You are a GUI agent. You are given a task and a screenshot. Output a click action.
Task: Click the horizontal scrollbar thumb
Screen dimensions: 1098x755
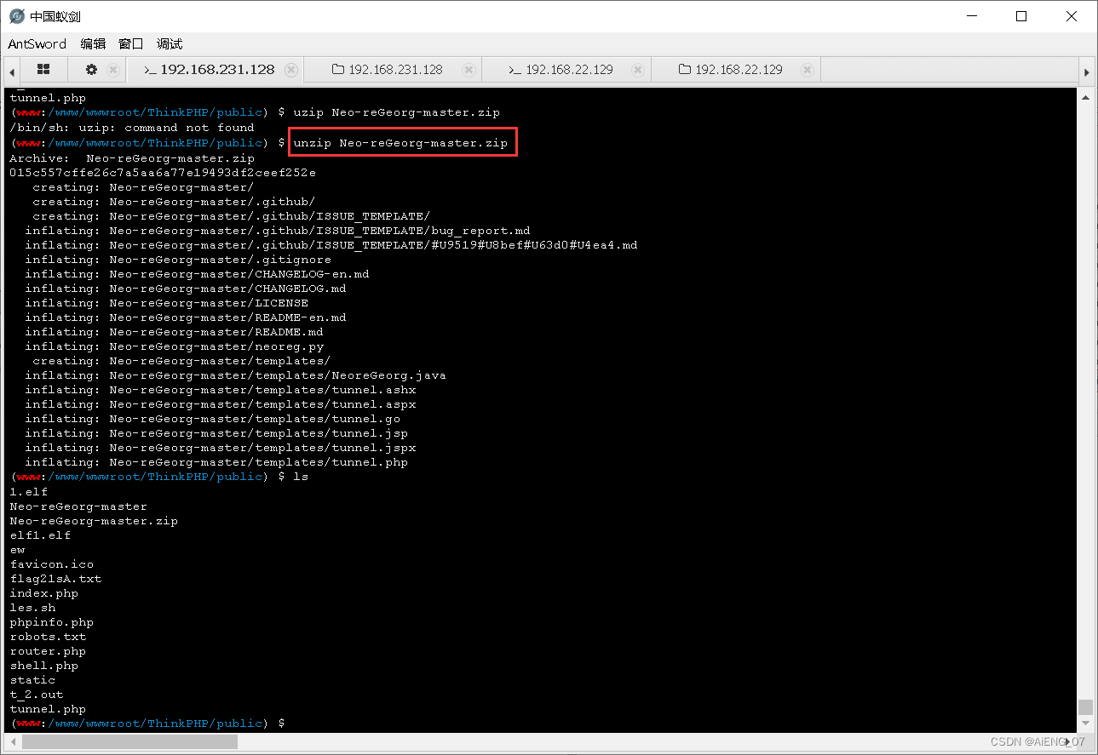coord(129,742)
